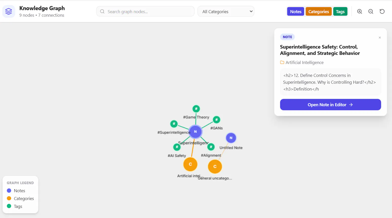The height and width of the screenshot is (218, 392).
Task: Toggle Notes filter in header
Action: [296, 12]
